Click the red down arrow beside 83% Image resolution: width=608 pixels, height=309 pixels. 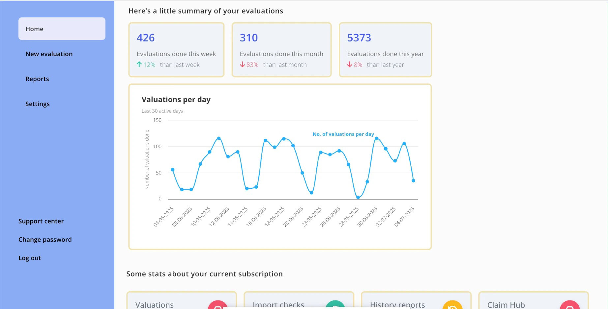point(242,65)
